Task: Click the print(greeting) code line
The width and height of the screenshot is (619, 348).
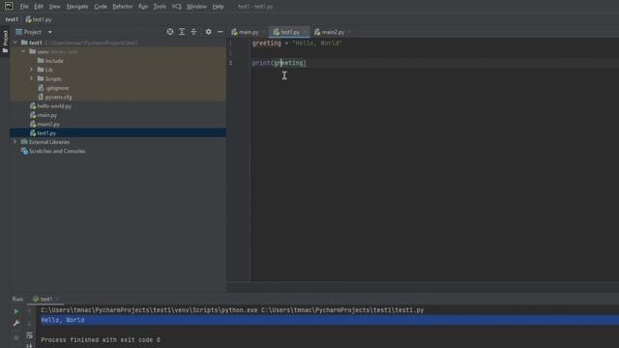Action: coord(280,63)
